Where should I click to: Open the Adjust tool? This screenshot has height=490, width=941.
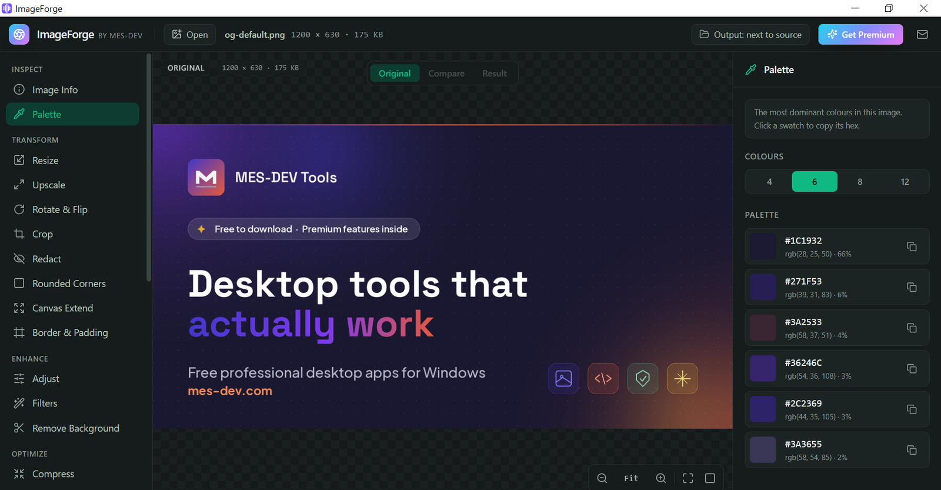(72, 379)
